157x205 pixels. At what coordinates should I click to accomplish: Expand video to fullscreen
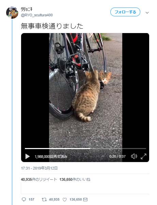pyautogui.click(x=143, y=156)
